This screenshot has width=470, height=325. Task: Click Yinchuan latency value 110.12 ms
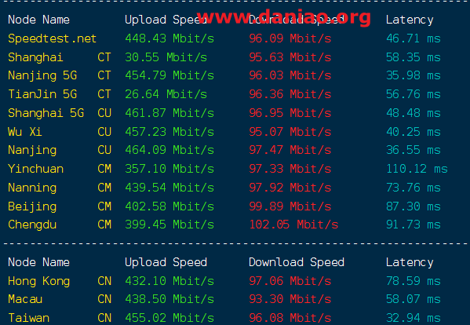(x=417, y=169)
